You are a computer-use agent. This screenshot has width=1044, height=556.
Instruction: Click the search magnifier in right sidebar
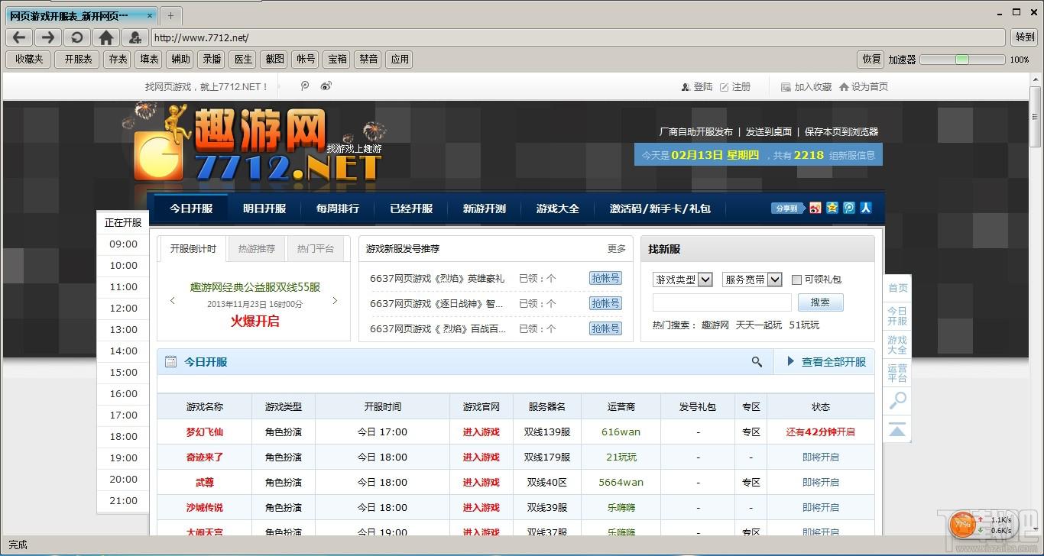click(x=897, y=399)
